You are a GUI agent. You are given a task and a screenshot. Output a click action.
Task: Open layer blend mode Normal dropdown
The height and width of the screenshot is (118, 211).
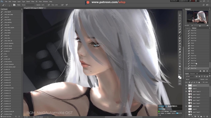(192, 79)
